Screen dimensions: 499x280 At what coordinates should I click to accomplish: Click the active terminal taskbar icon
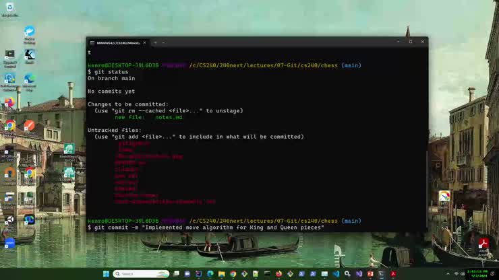pyautogui.click(x=382, y=274)
